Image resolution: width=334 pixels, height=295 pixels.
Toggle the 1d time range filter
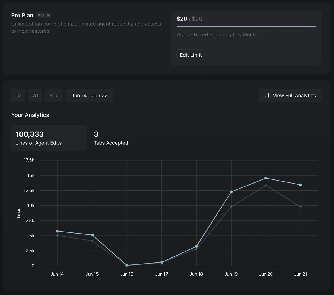(x=18, y=95)
